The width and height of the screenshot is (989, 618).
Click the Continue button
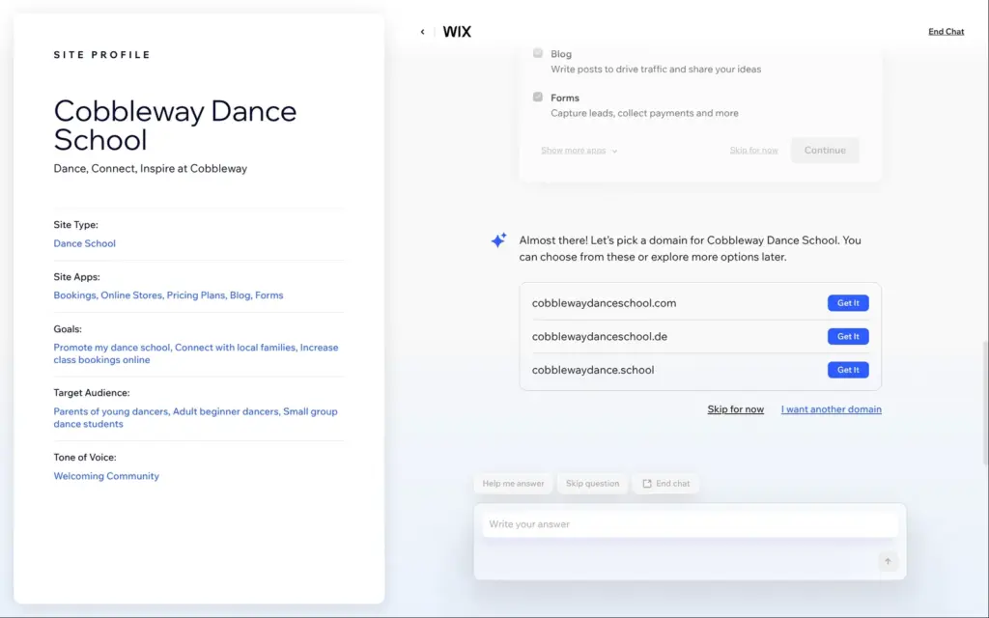(x=825, y=150)
